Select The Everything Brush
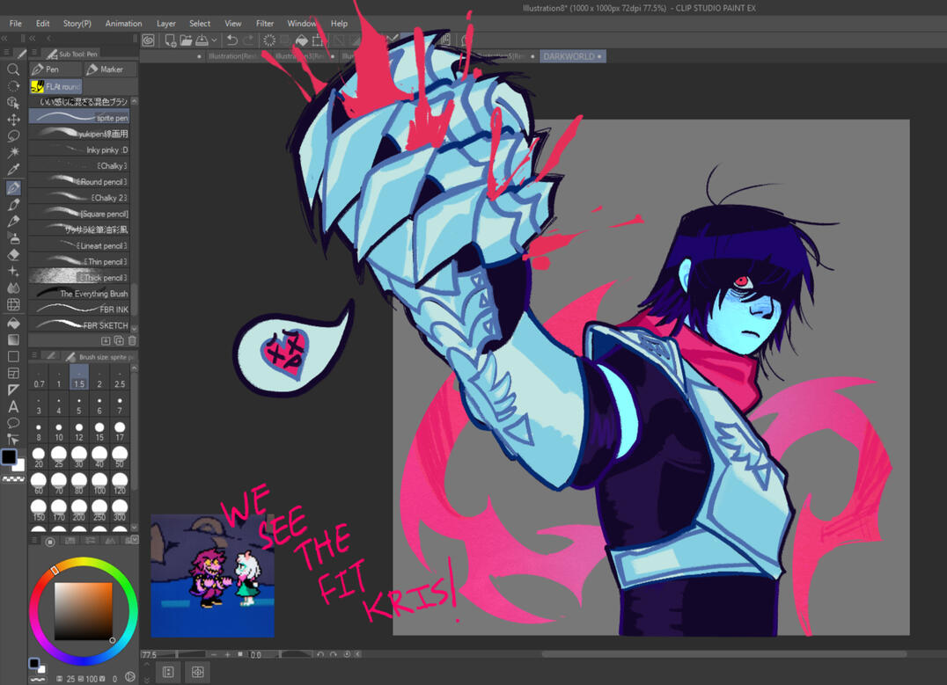Viewport: 947px width, 685px height. (79, 294)
